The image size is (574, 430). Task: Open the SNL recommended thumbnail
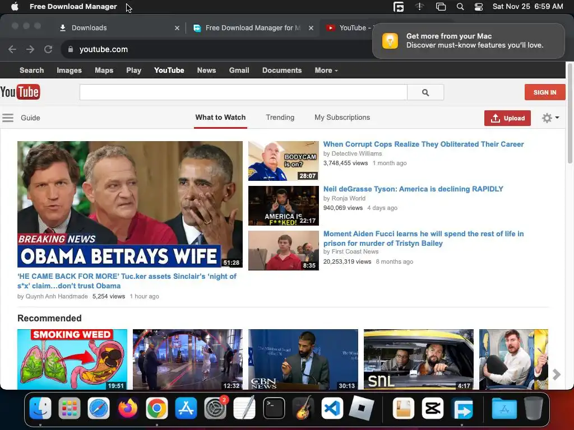tap(418, 359)
